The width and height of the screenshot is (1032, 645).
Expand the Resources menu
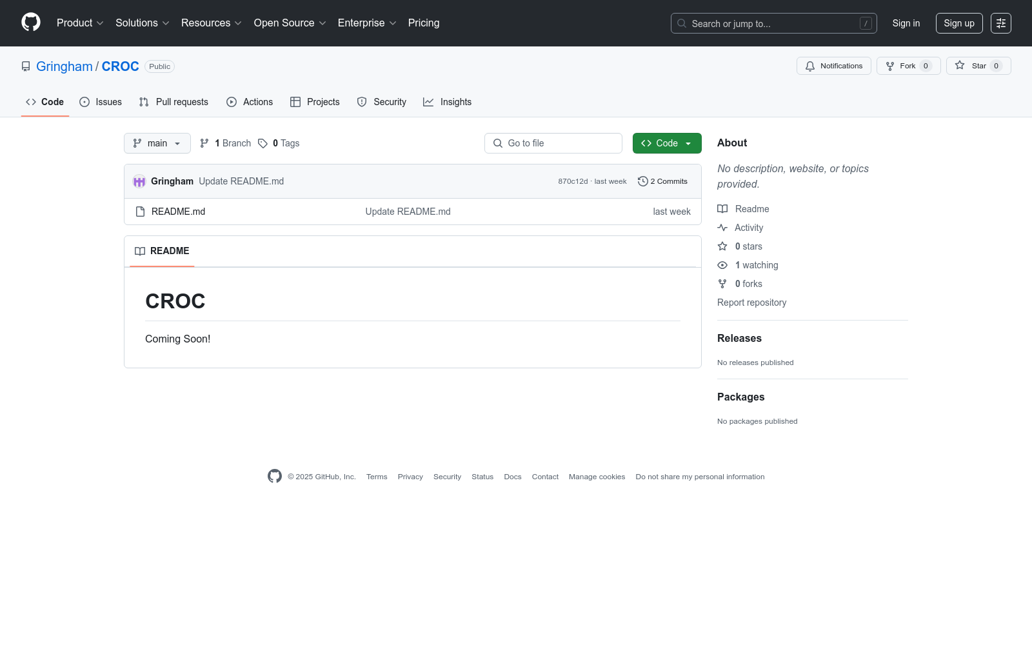212,23
